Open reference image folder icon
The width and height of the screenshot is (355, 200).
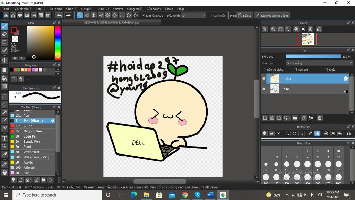click(271, 133)
